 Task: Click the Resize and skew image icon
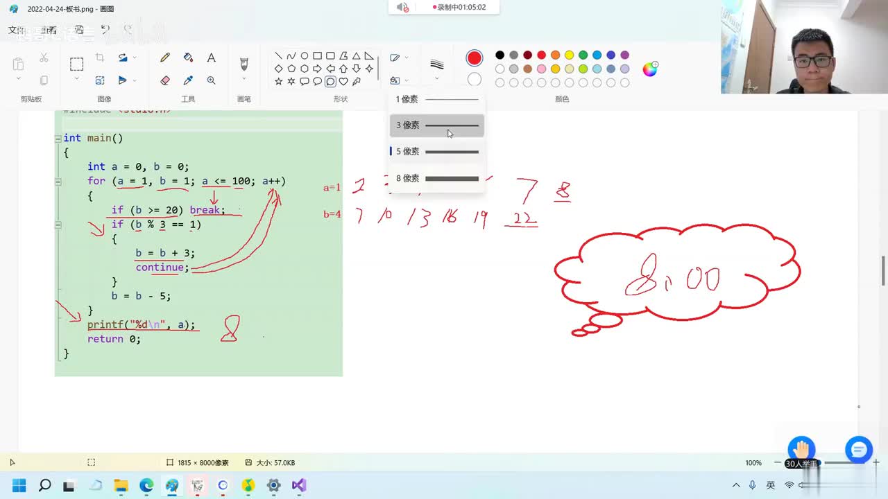tap(100, 80)
